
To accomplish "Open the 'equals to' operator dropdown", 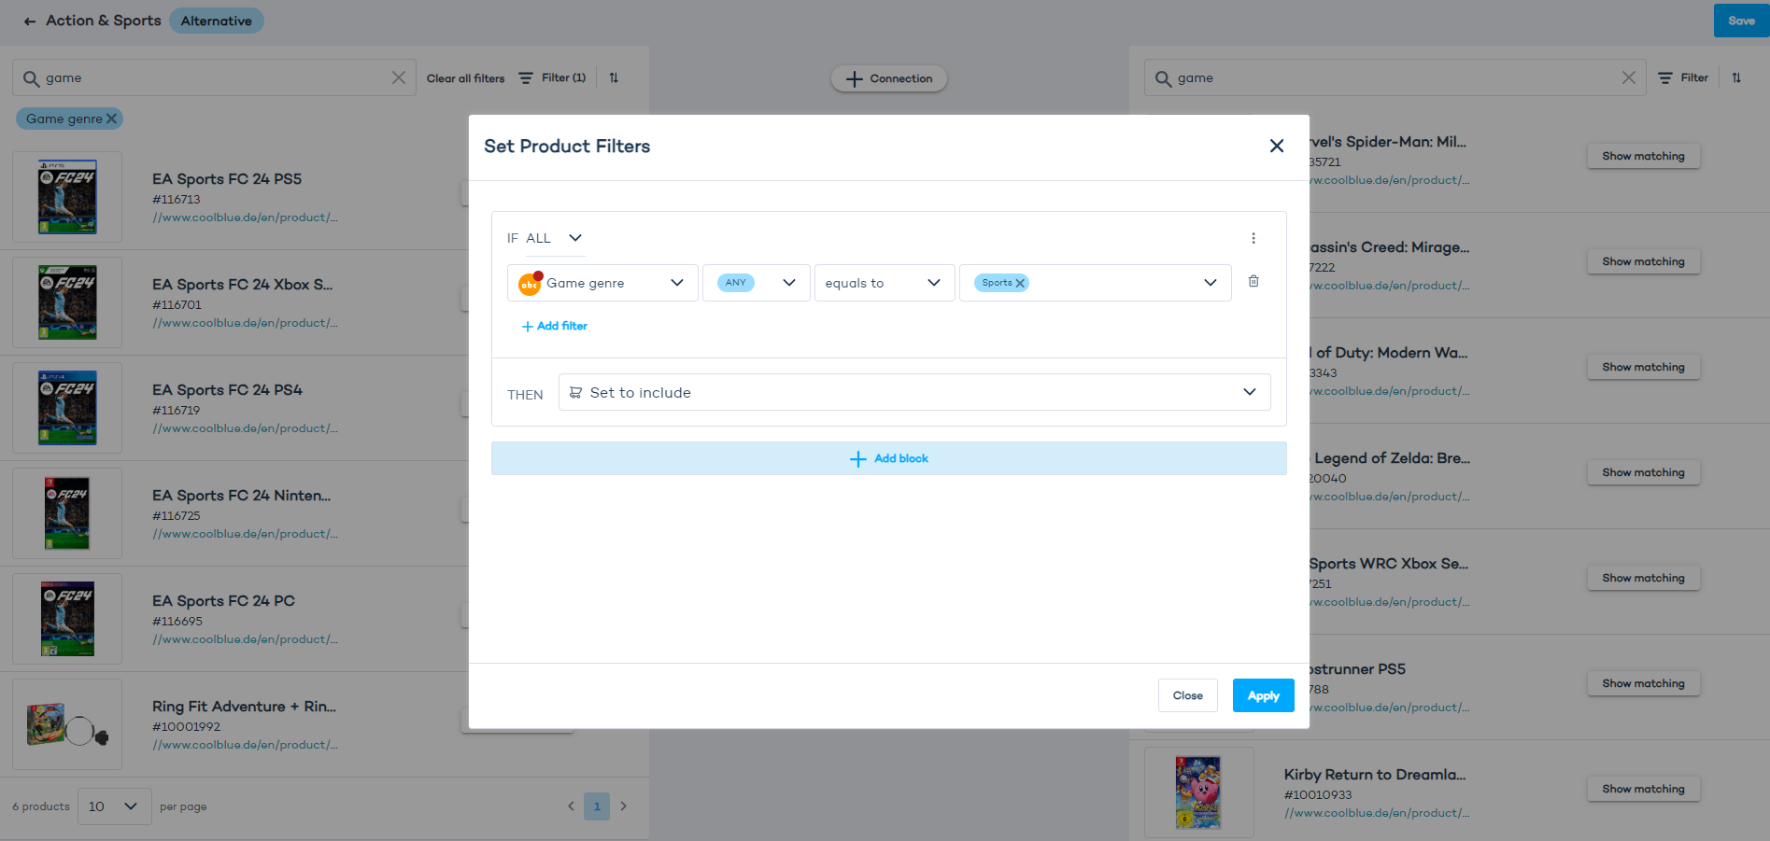I will 885,283.
